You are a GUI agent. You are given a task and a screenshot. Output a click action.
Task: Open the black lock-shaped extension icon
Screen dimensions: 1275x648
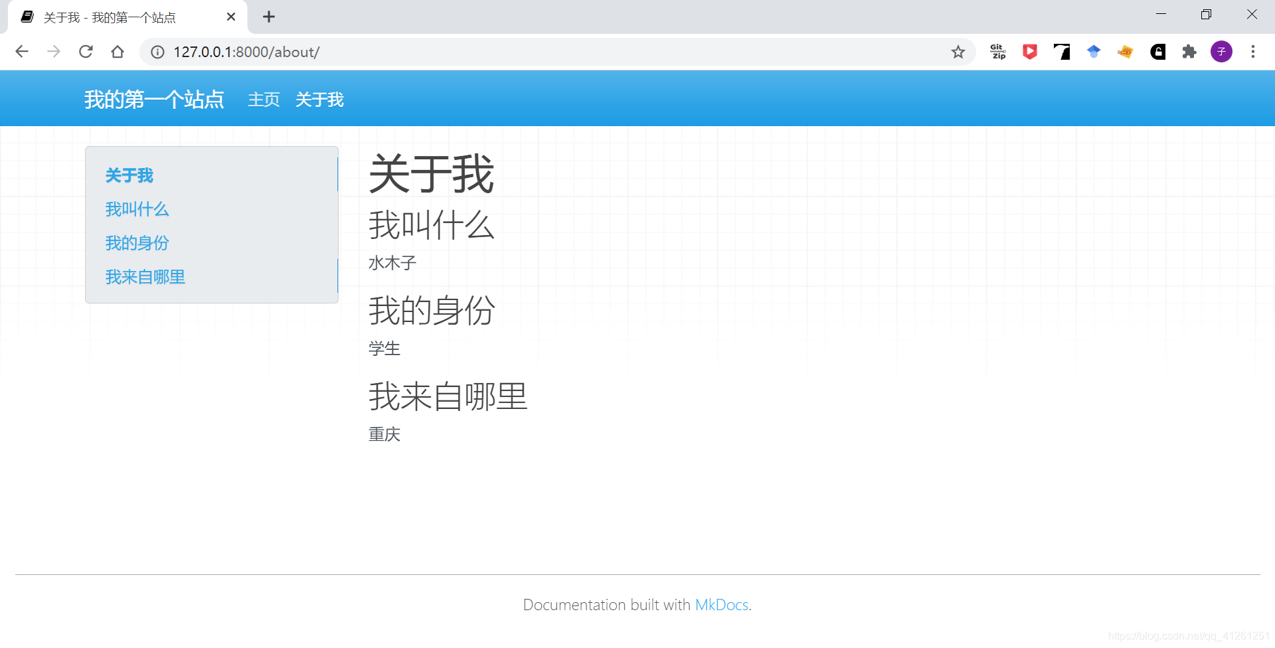[1157, 52]
